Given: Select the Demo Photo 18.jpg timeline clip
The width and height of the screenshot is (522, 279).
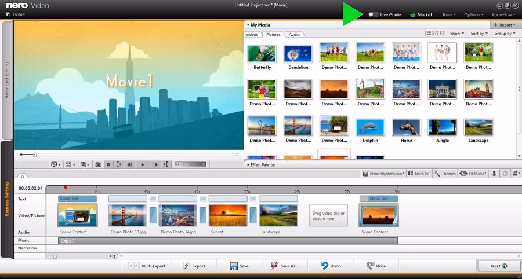Looking at the screenshot, I should pyautogui.click(x=128, y=215).
